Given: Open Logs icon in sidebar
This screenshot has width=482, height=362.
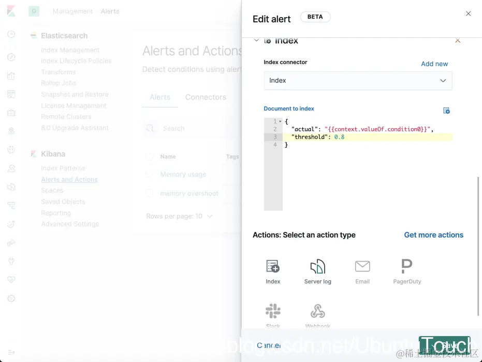Looking at the screenshot, I should pos(11,187).
